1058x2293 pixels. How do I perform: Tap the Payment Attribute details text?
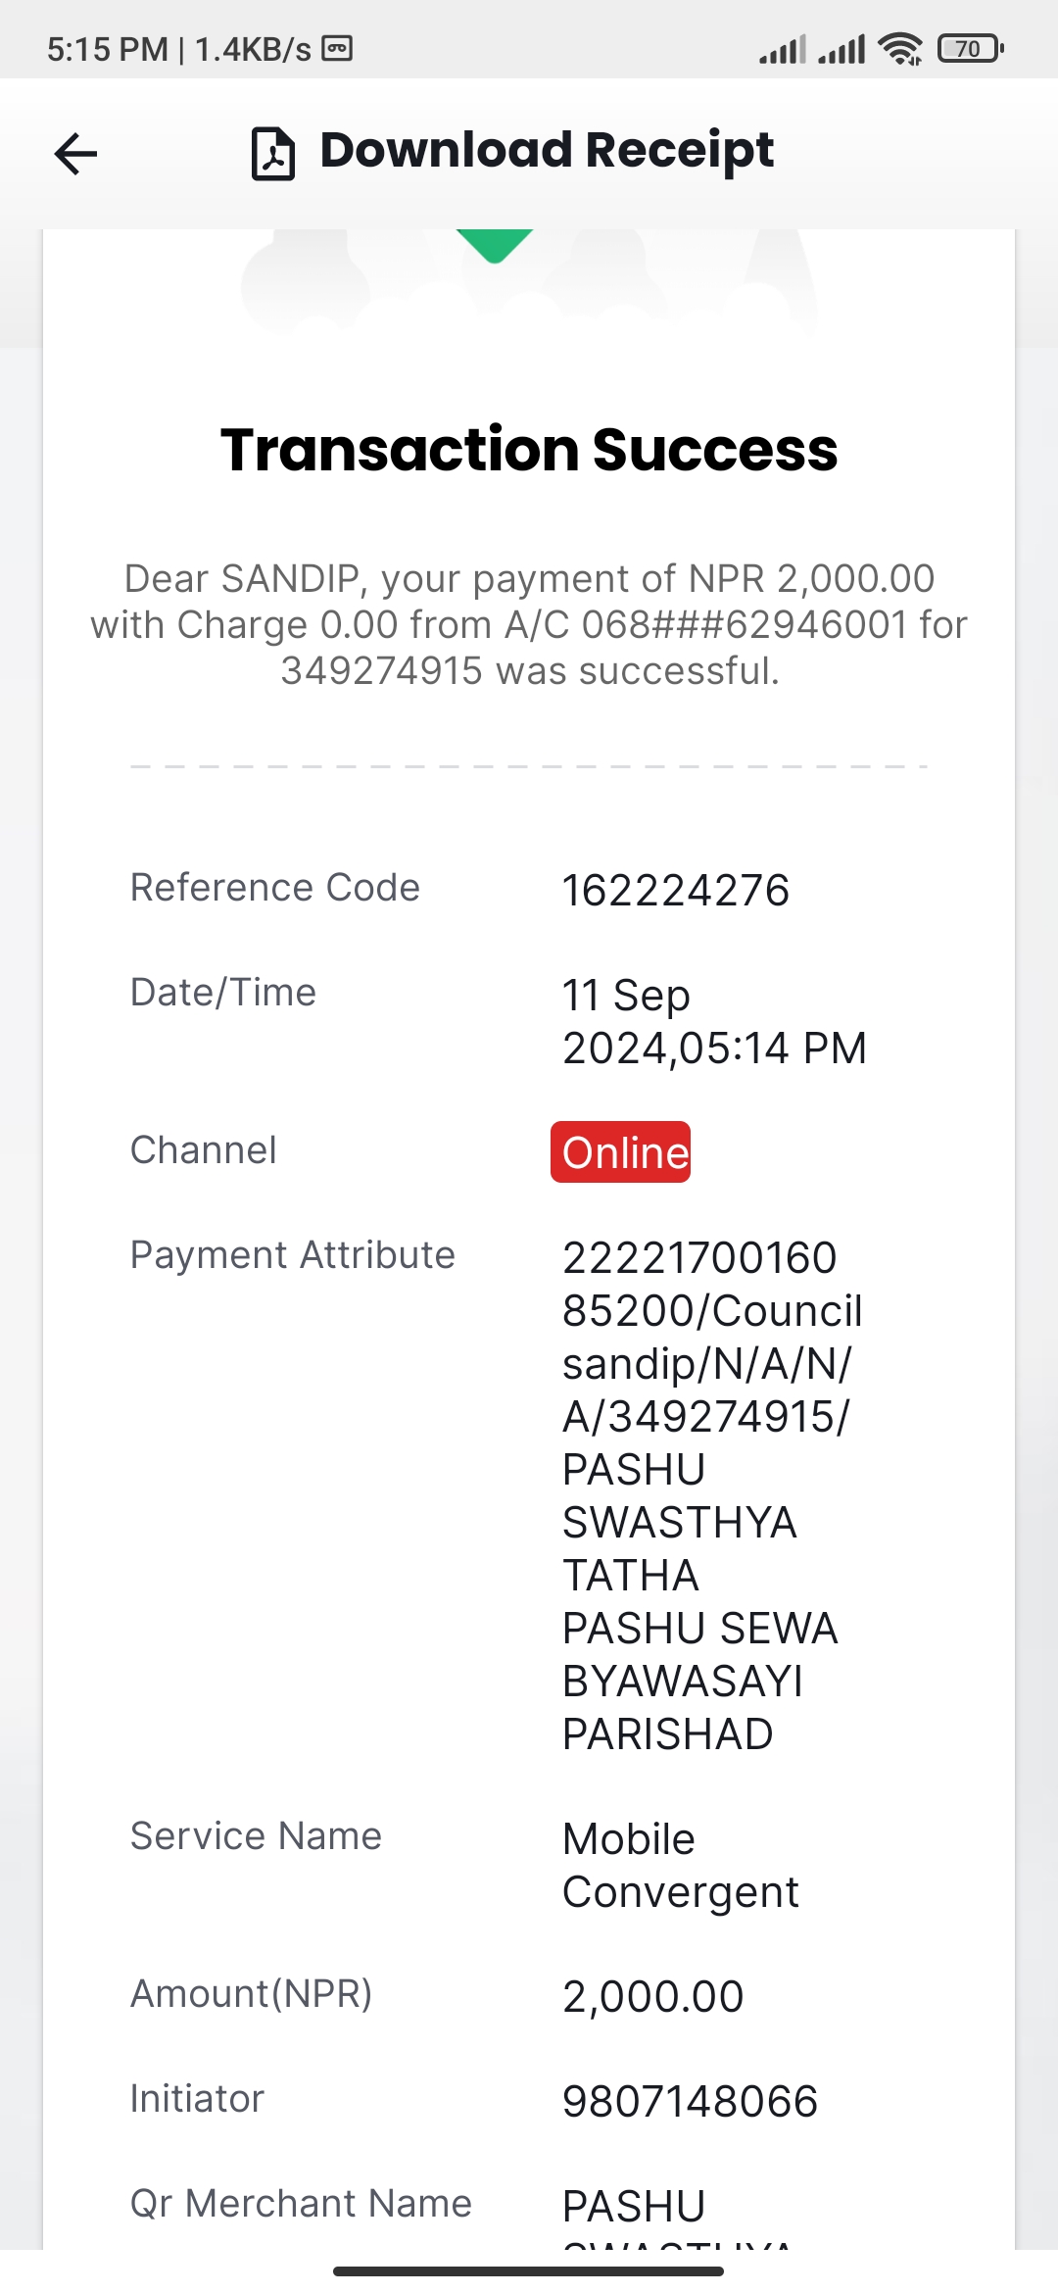coord(712,1495)
